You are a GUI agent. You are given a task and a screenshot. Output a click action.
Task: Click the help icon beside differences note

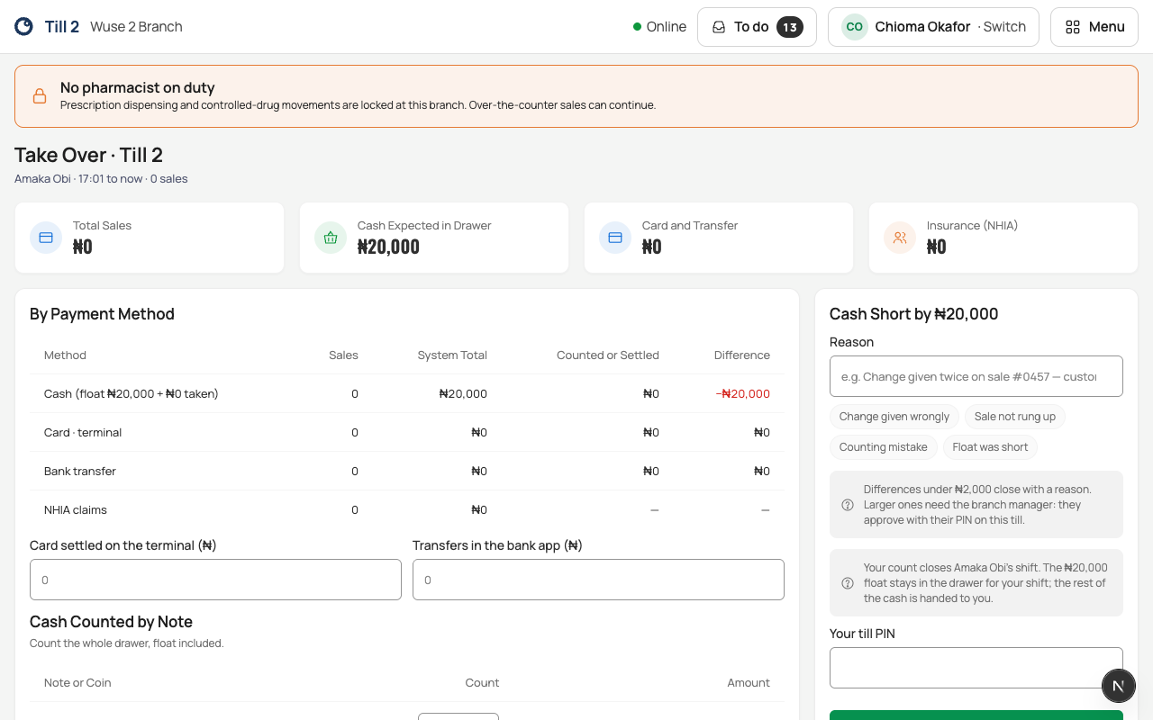tap(848, 505)
